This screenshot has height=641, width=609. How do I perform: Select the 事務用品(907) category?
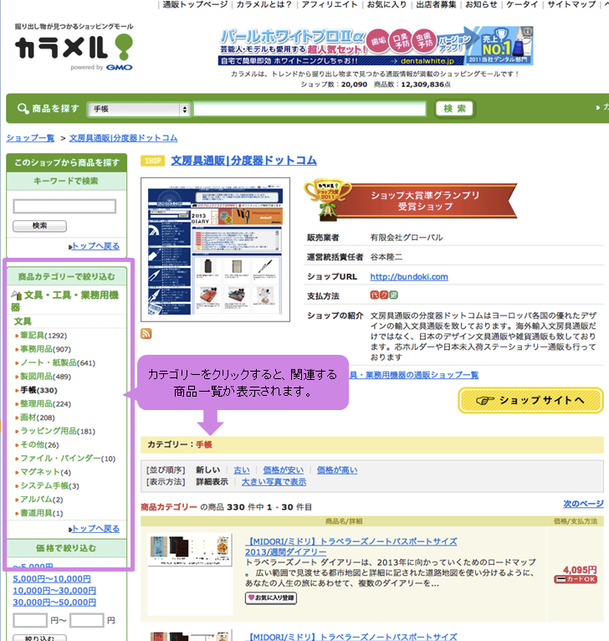coord(45,349)
